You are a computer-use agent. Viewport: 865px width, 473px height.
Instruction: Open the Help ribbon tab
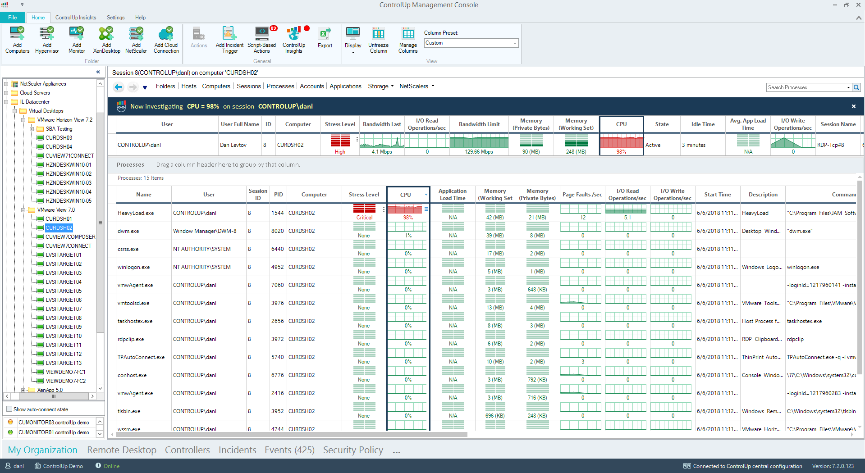[x=140, y=18]
